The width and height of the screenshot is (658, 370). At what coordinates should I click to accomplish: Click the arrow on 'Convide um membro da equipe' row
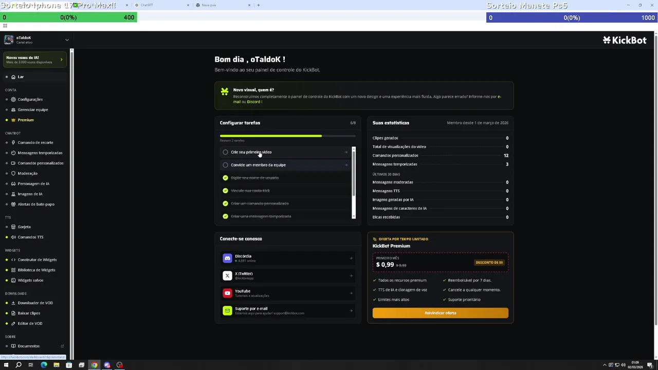(x=346, y=165)
